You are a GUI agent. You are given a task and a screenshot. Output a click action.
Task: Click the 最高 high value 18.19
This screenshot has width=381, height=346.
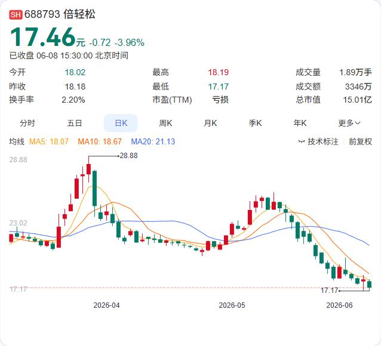[218, 72]
